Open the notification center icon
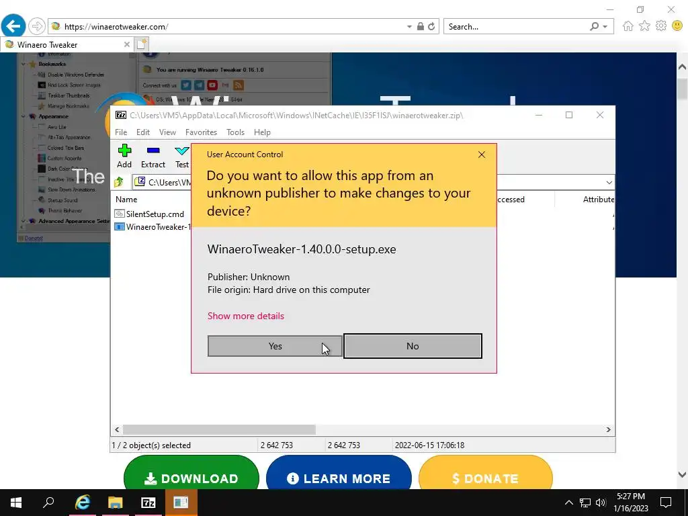The width and height of the screenshot is (688, 516). tap(666, 503)
